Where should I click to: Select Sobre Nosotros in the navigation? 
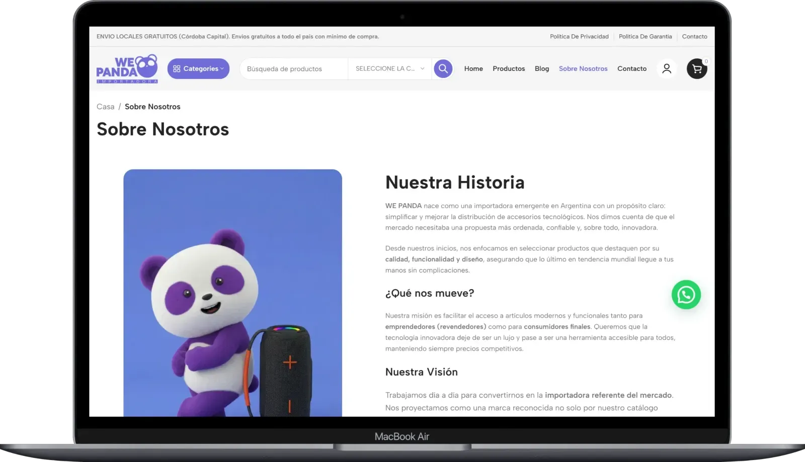(x=583, y=69)
